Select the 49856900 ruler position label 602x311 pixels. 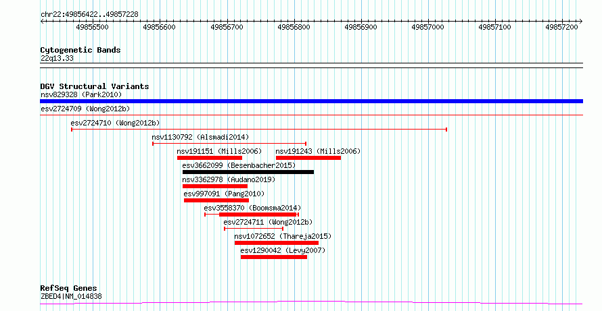361,27
